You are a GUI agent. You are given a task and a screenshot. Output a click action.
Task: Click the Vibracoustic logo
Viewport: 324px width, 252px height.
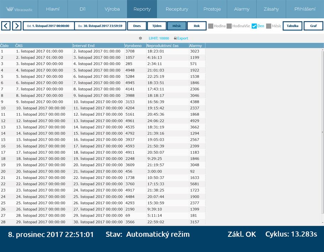19,9
